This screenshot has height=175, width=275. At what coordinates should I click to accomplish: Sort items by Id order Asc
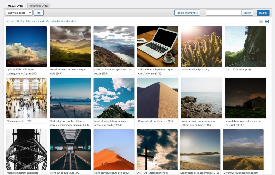click(45, 21)
